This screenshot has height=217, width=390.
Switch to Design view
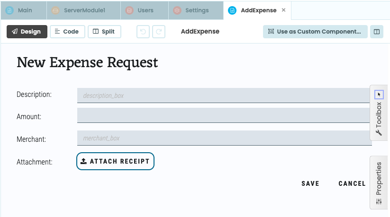(27, 32)
